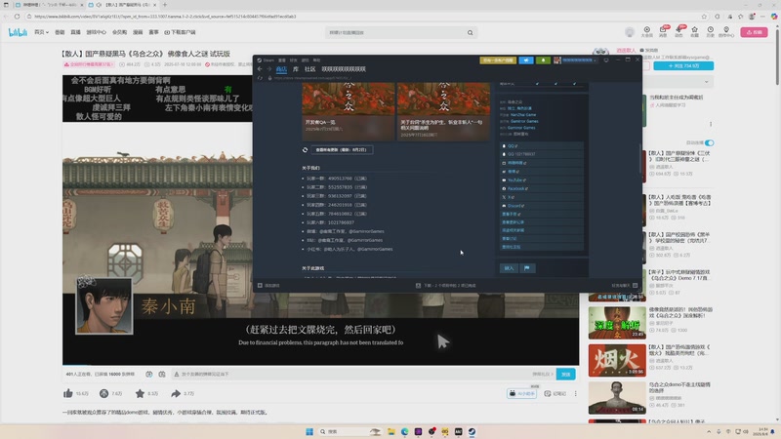This screenshot has height=439, width=781.
Task: Click the video progress bar under the player
Action: 321,365
